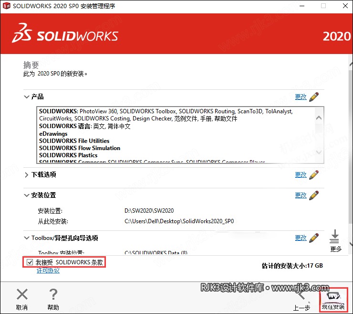The height and width of the screenshot is (314, 353).
Task: Start installation with 现在安装 button
Action: 333,299
